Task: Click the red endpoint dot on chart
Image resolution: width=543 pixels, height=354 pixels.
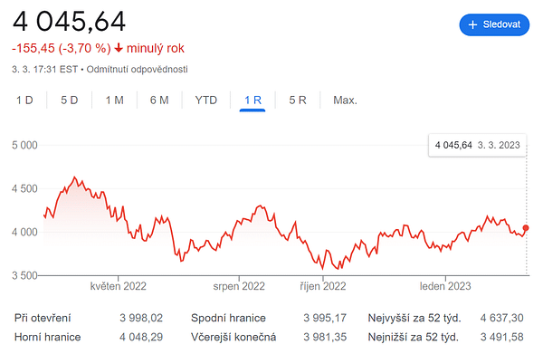Action: coord(526,227)
